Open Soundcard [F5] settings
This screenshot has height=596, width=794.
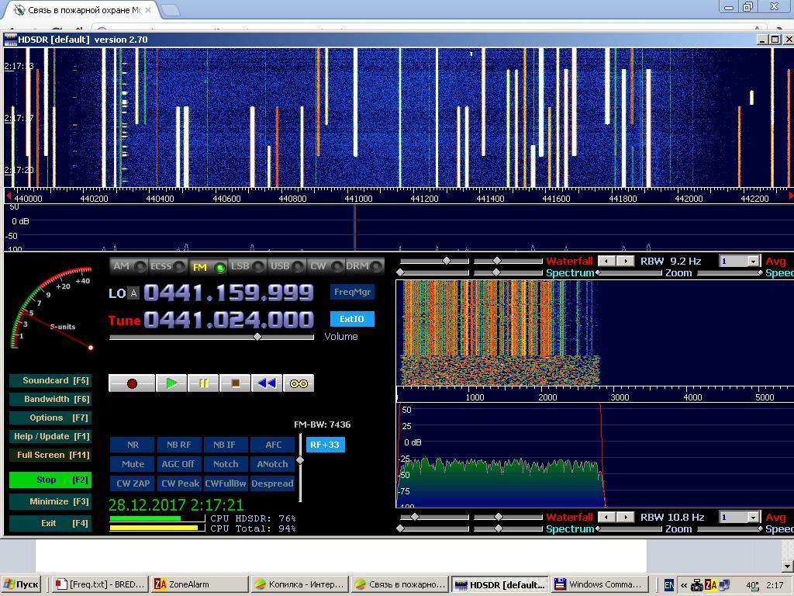click(50, 380)
